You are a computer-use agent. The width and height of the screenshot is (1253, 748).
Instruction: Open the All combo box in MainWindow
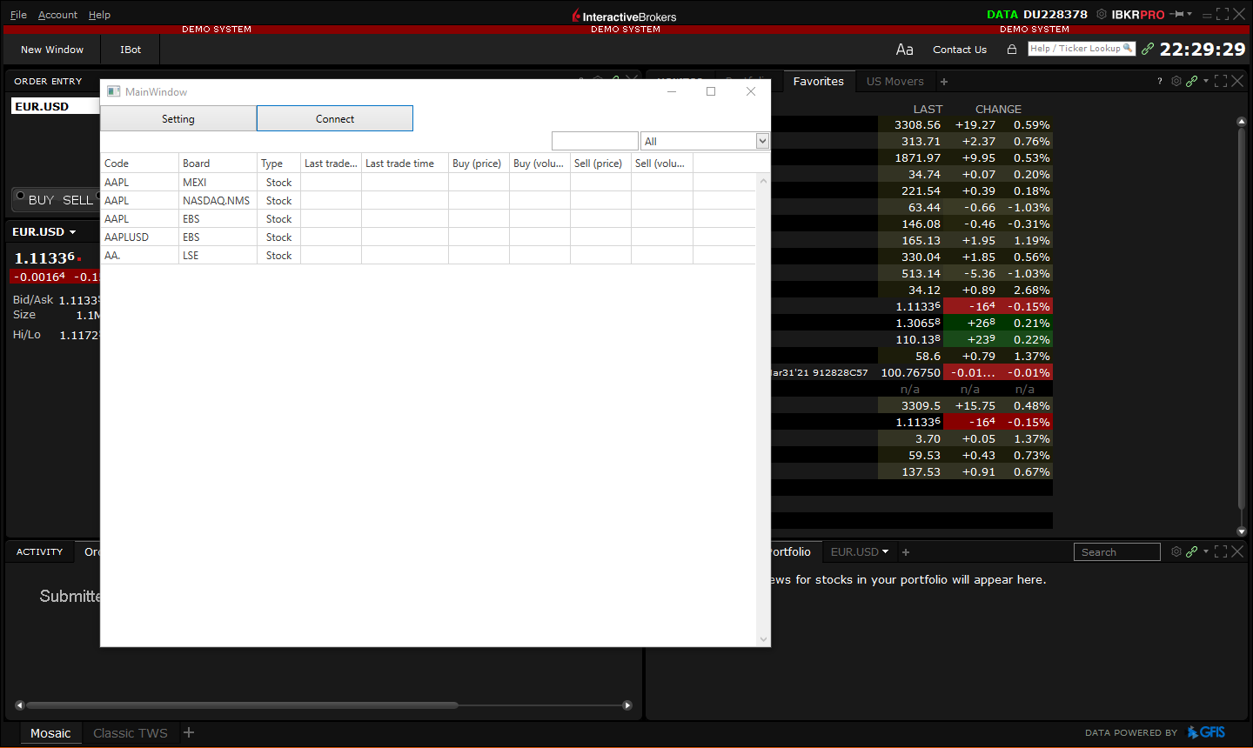[x=705, y=141]
